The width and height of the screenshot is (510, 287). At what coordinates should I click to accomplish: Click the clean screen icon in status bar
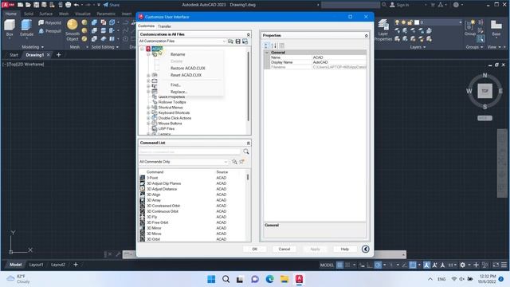496,265
